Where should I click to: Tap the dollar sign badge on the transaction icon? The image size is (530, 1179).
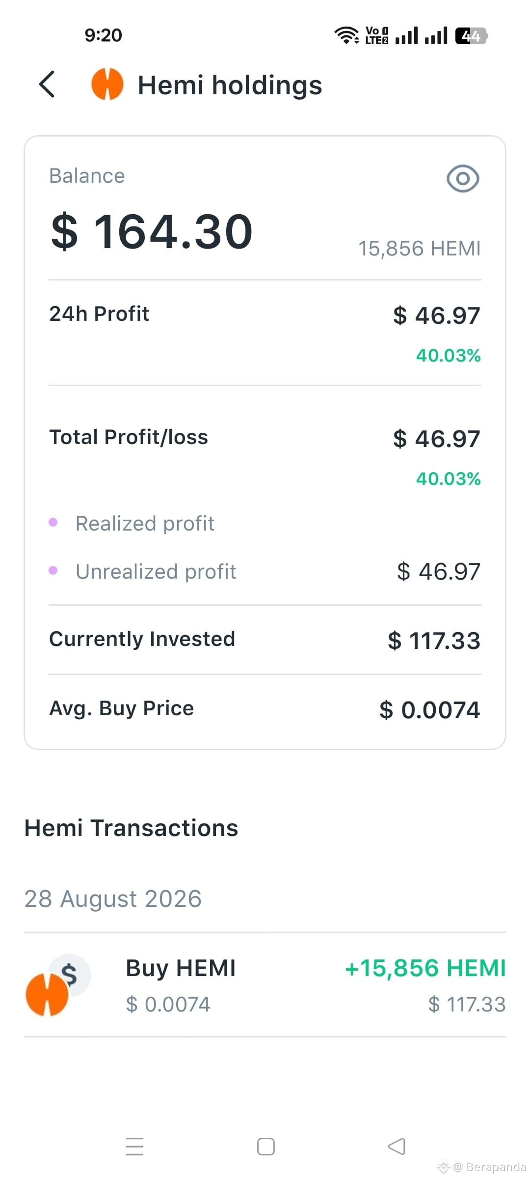70,975
